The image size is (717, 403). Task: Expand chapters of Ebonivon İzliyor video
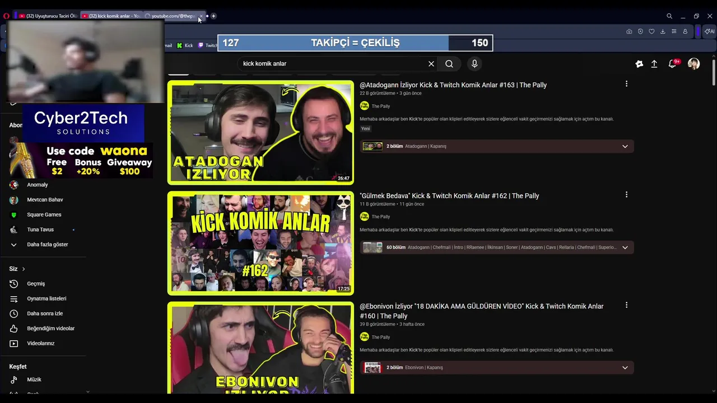(625, 368)
